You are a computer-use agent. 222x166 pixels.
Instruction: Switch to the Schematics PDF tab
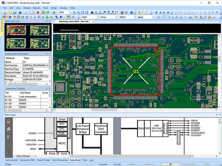(x=27, y=160)
